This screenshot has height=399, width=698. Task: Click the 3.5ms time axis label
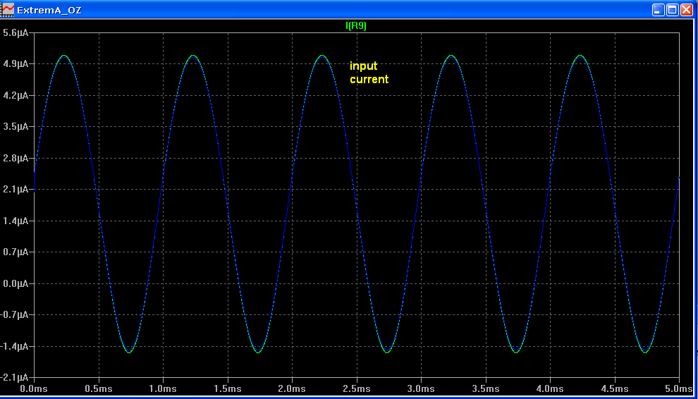(x=486, y=387)
